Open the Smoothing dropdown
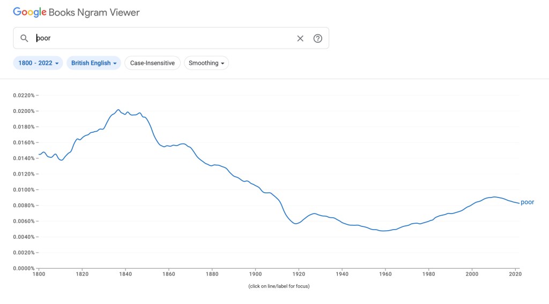 pyautogui.click(x=206, y=63)
